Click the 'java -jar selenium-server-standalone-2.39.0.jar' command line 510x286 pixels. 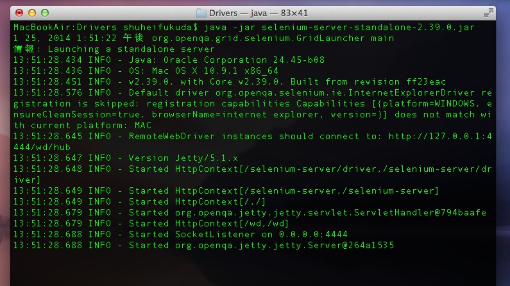pos(339,28)
